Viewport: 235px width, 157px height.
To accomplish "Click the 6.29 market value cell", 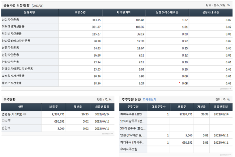I will click(x=141, y=83).
